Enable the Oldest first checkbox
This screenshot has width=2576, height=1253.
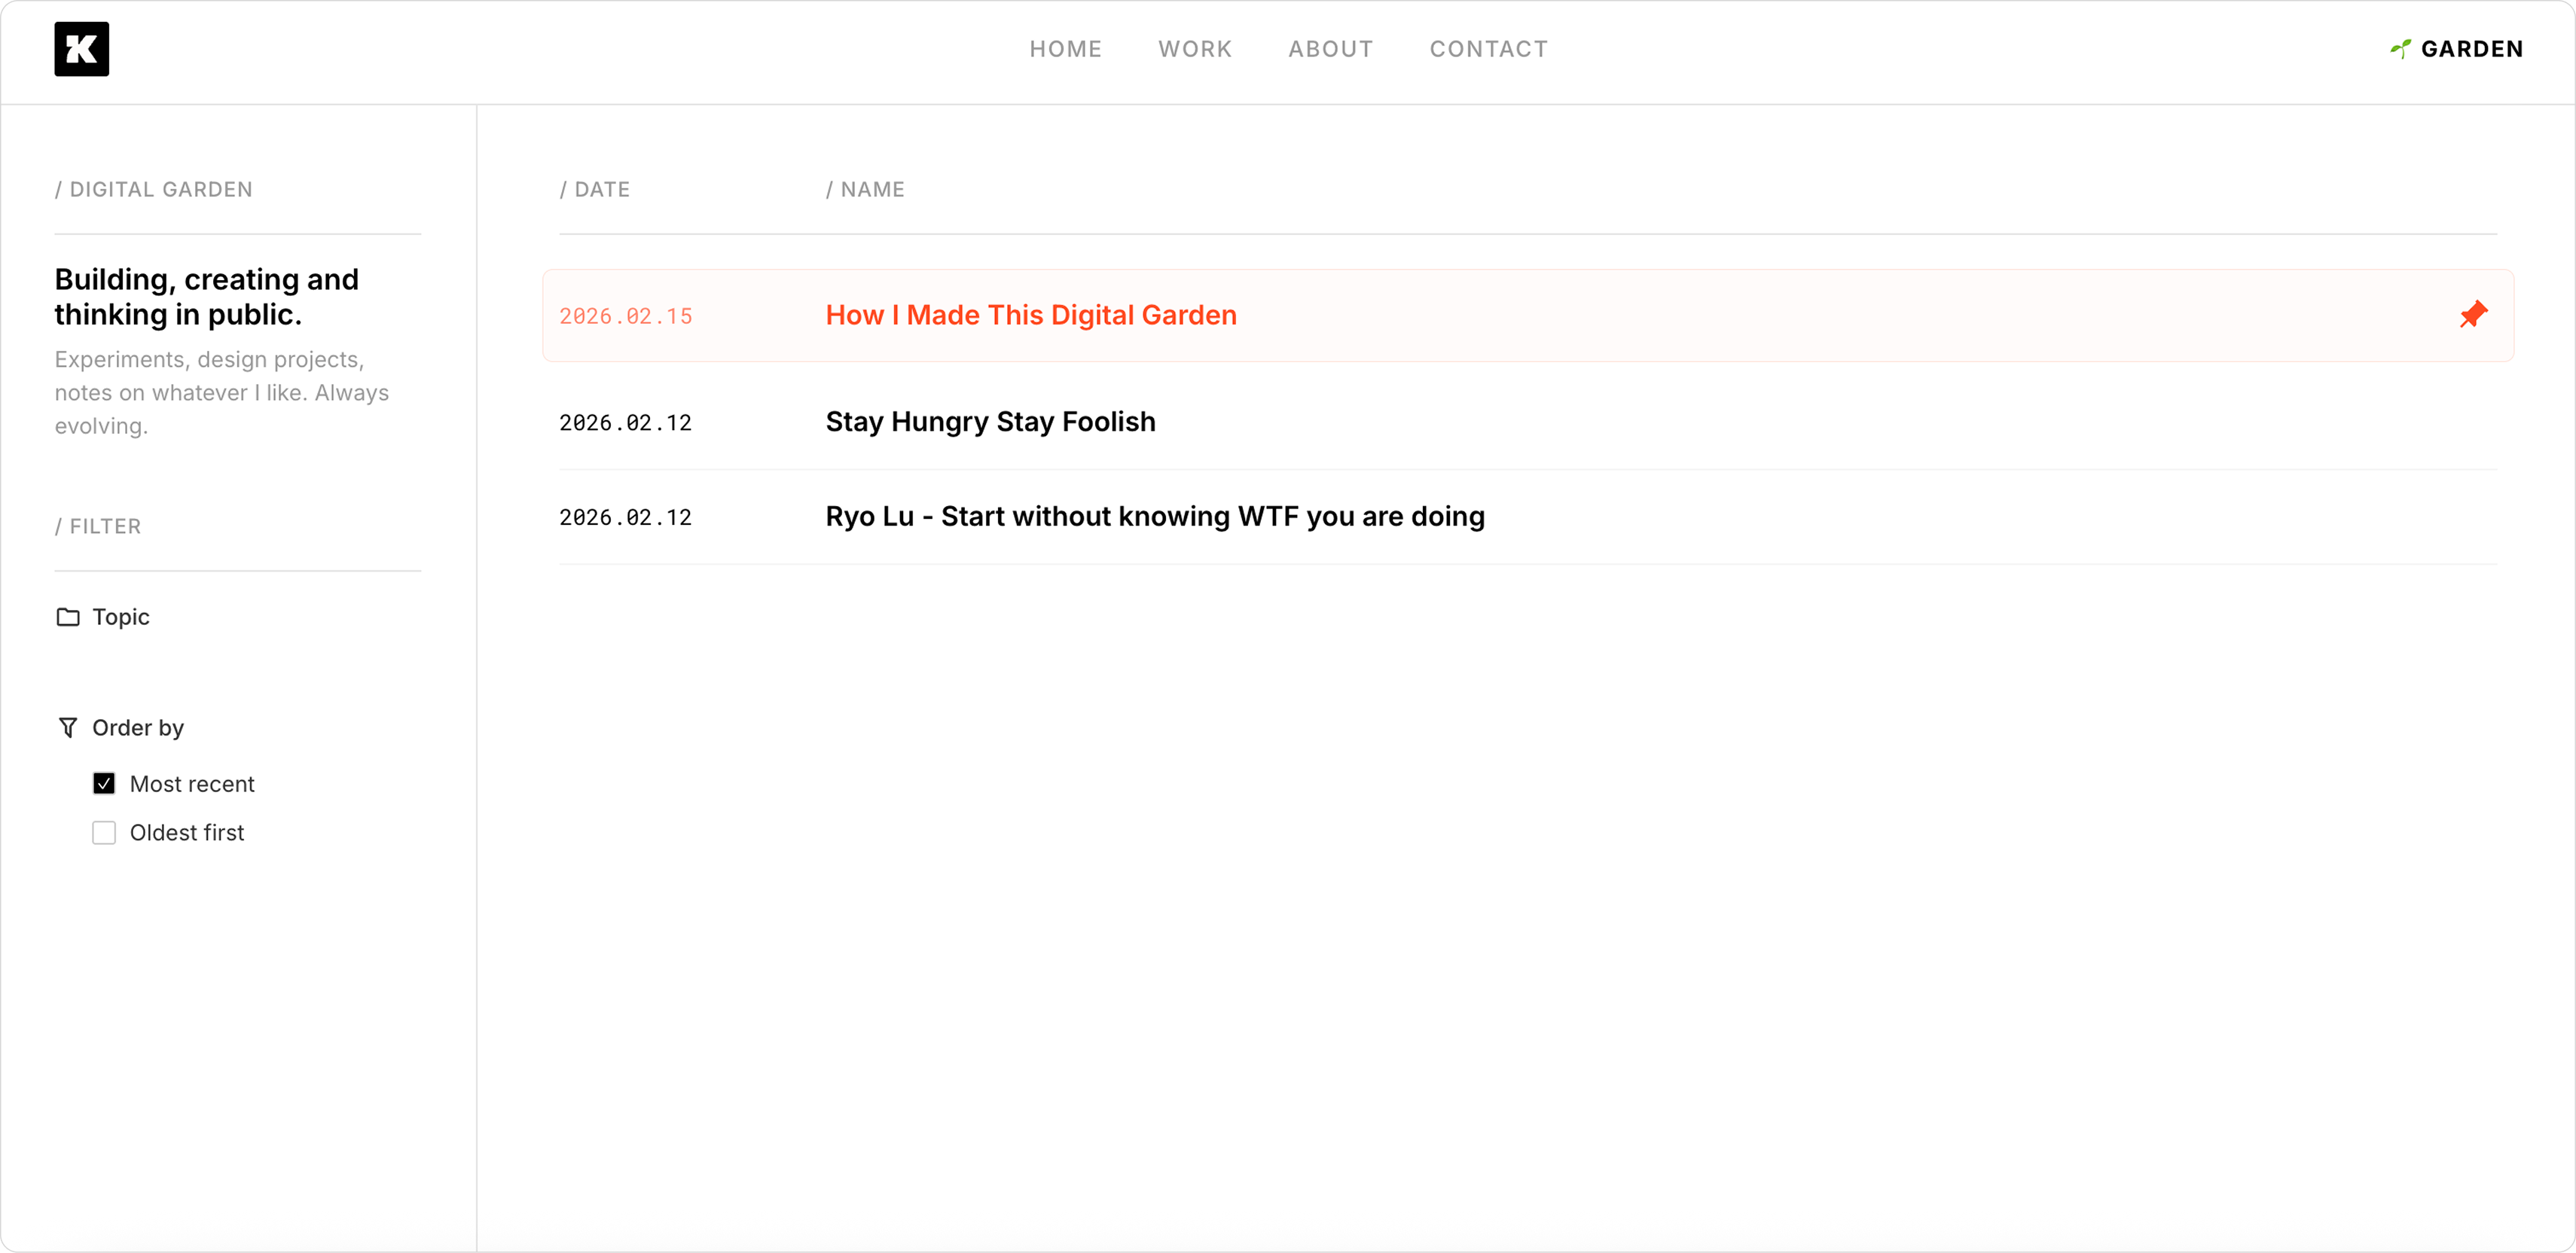click(x=104, y=832)
